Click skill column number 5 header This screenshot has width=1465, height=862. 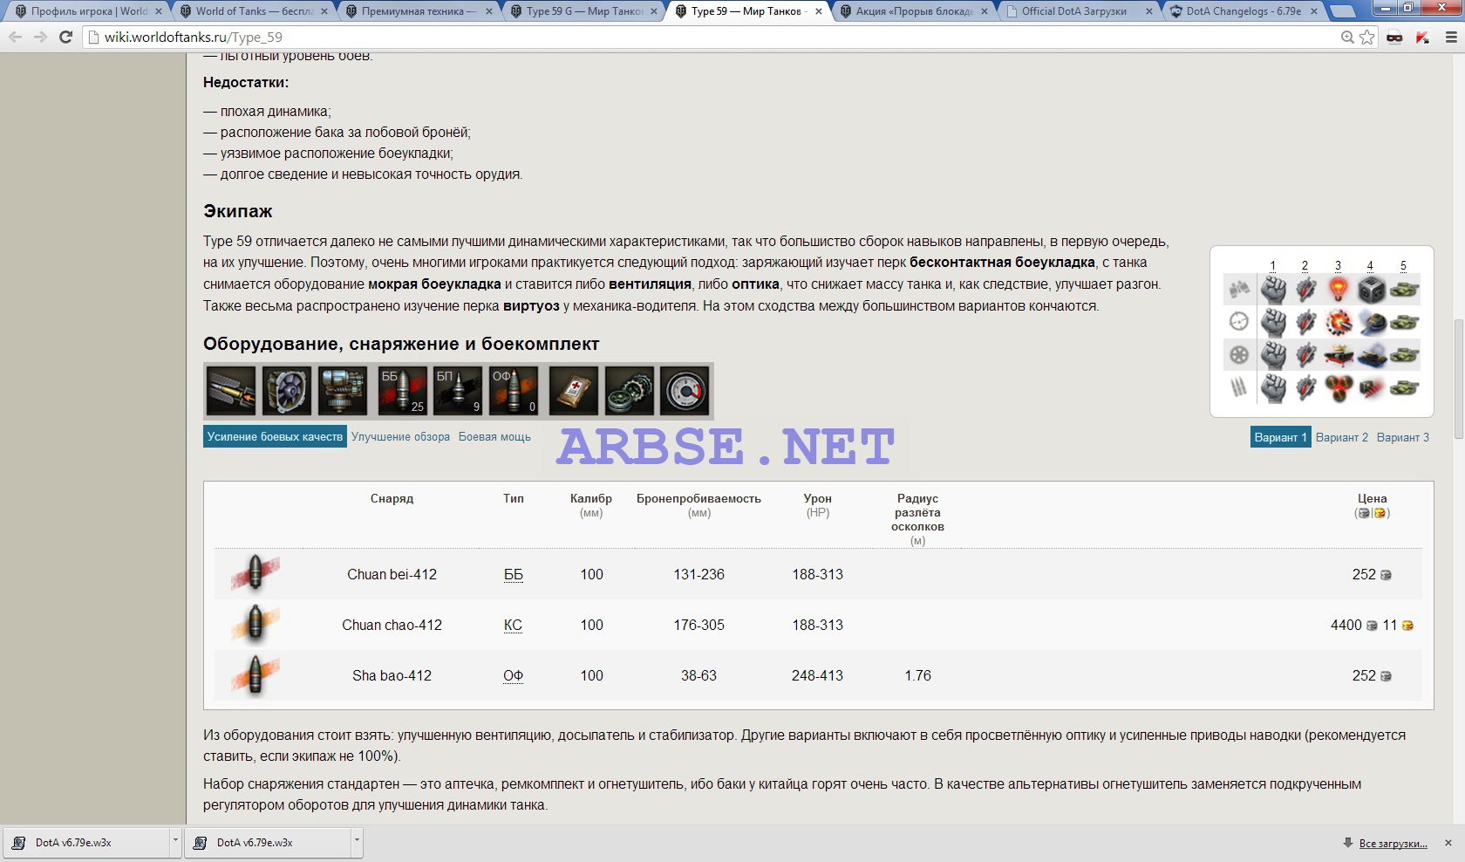pos(1403,265)
